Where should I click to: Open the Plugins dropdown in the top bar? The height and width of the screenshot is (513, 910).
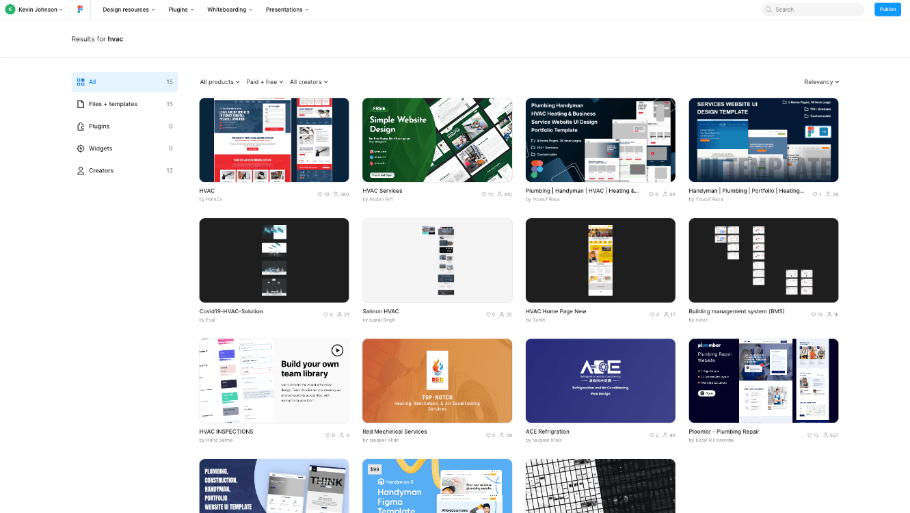[181, 10]
